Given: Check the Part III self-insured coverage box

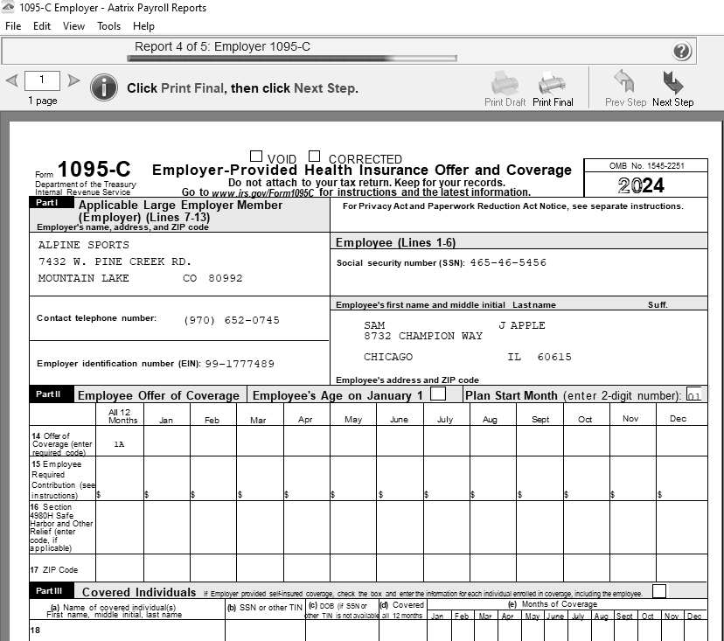Looking at the screenshot, I should [659, 590].
